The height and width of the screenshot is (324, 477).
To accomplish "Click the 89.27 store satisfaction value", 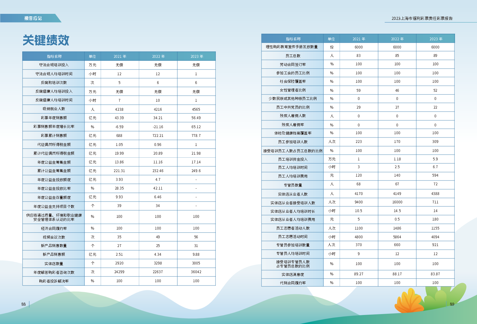I will 359,274.
